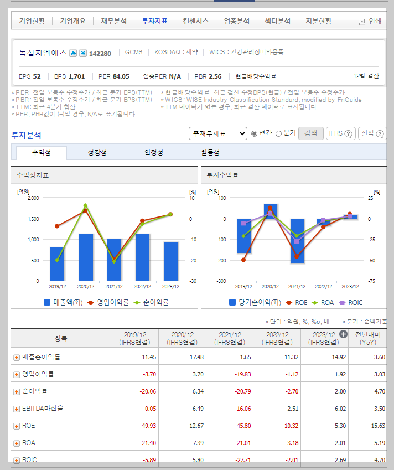The width and height of the screenshot is (394, 470).
Task: Click the plus icon next to 2023/12 header
Action: (343, 334)
